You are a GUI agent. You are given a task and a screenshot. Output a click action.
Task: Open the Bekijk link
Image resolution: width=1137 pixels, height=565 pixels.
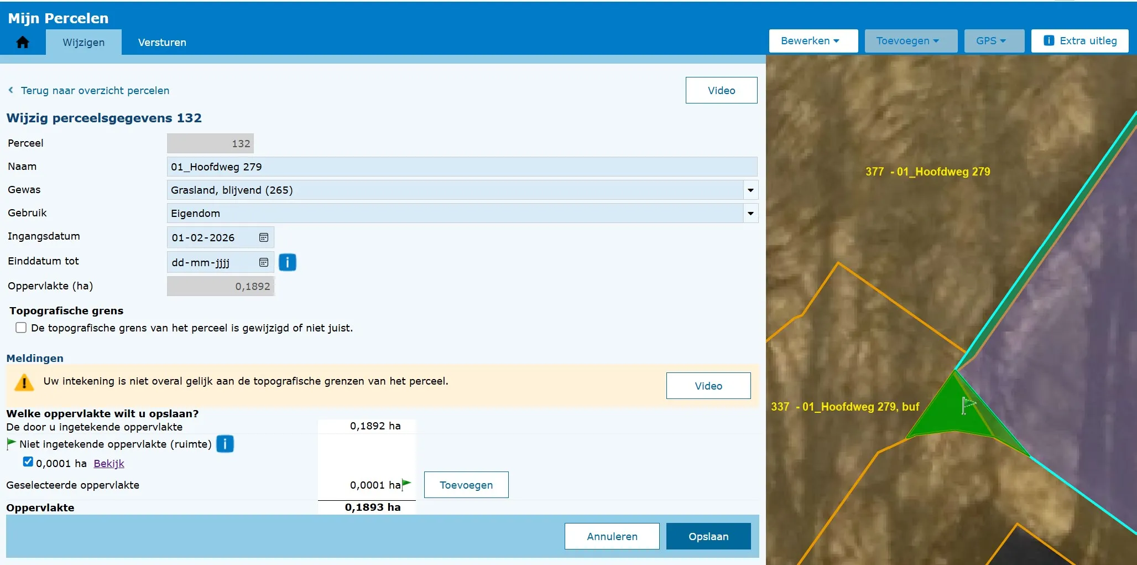click(x=109, y=463)
